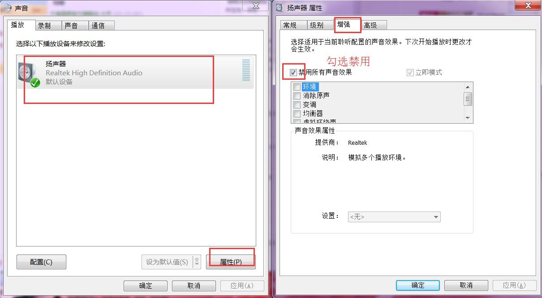Screen dimensions: 542x298
Task: Click the Sound window title bar icon
Action: pyautogui.click(x=7, y=8)
